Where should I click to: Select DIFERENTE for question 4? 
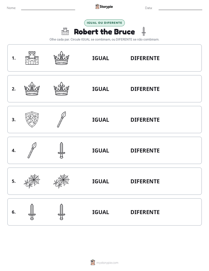[x=145, y=150]
